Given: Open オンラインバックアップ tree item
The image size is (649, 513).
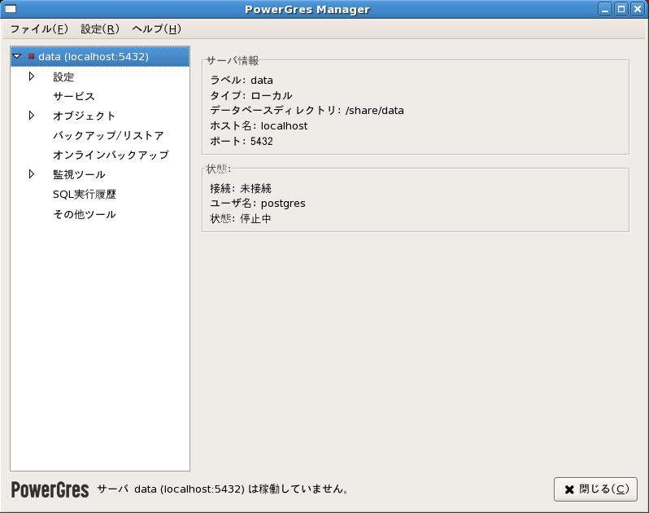Looking at the screenshot, I should click(111, 155).
